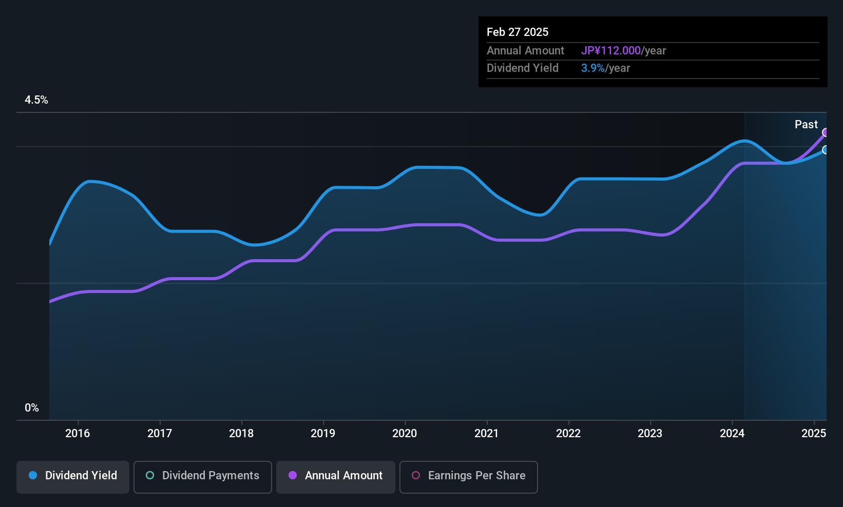Click the Feb 27 2025 tooltip date
The height and width of the screenshot is (507, 843).
click(x=518, y=32)
